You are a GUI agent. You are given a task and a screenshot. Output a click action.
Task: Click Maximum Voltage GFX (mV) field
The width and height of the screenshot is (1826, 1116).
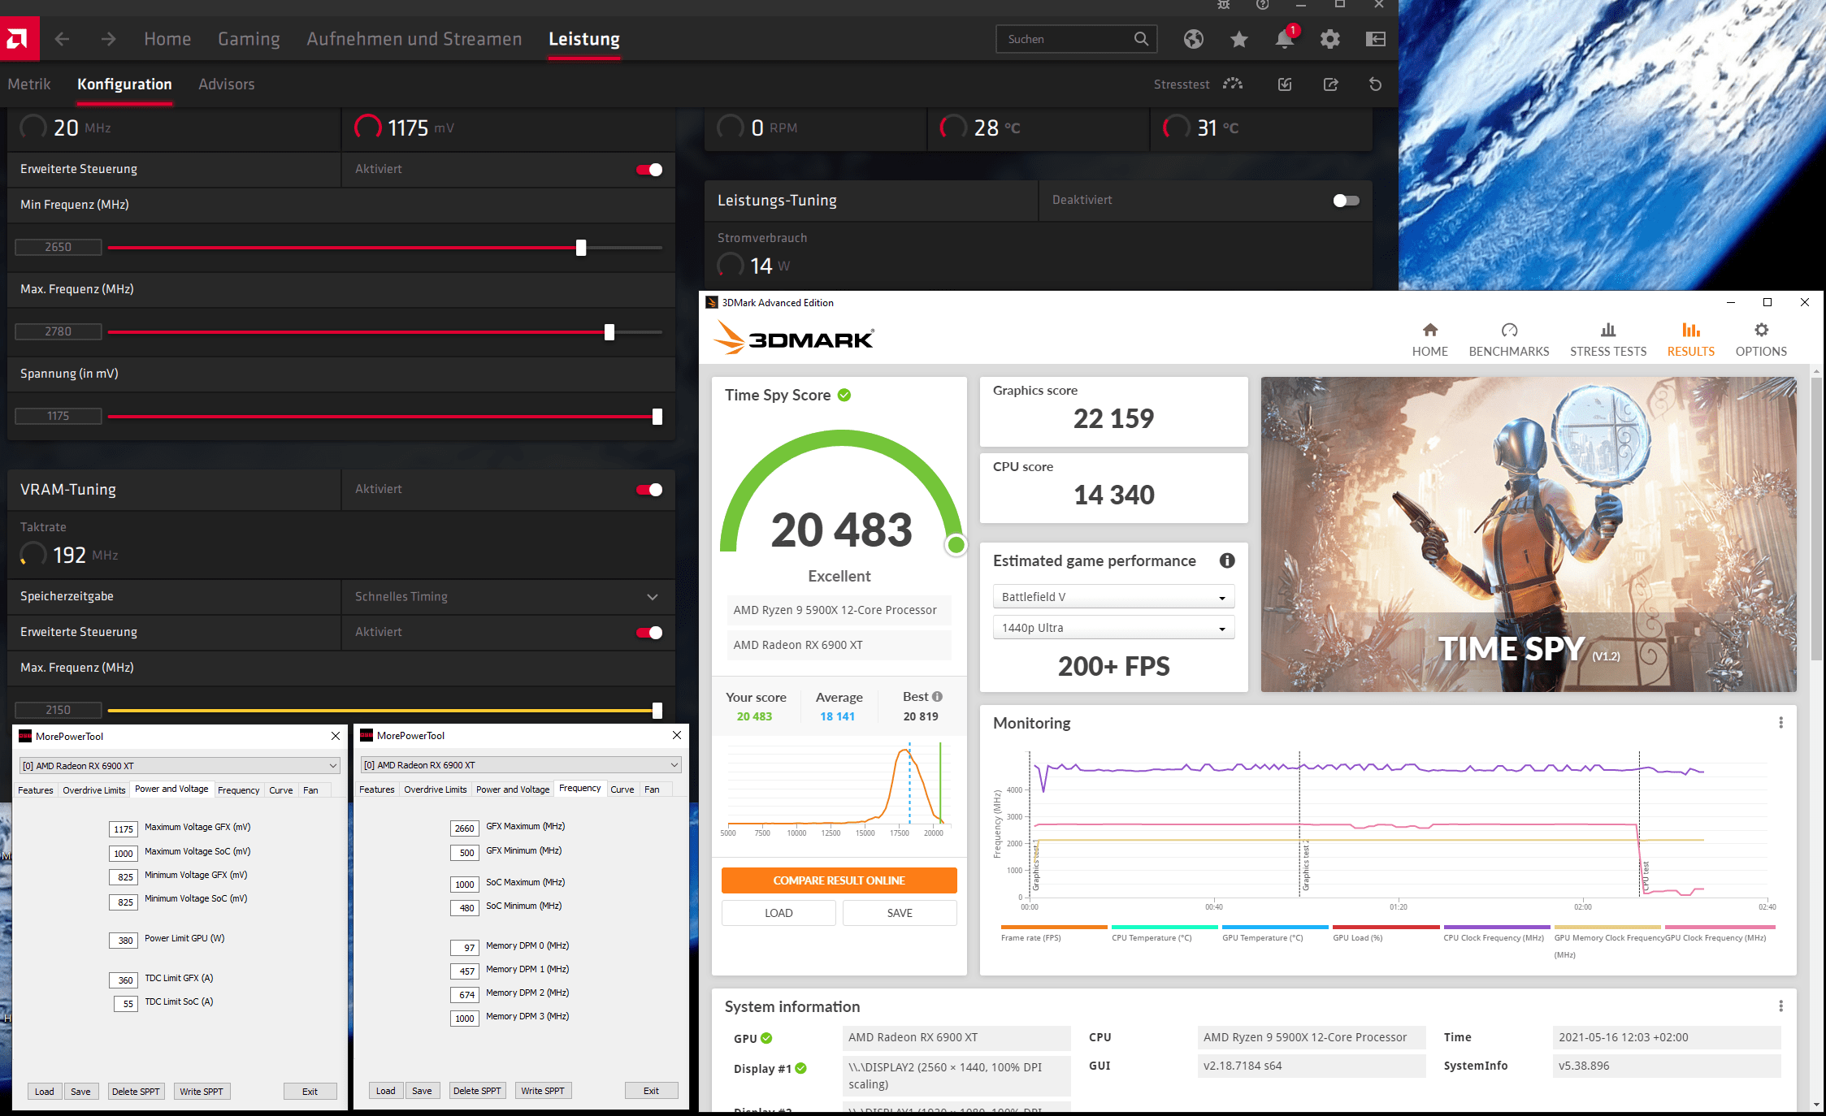(124, 829)
